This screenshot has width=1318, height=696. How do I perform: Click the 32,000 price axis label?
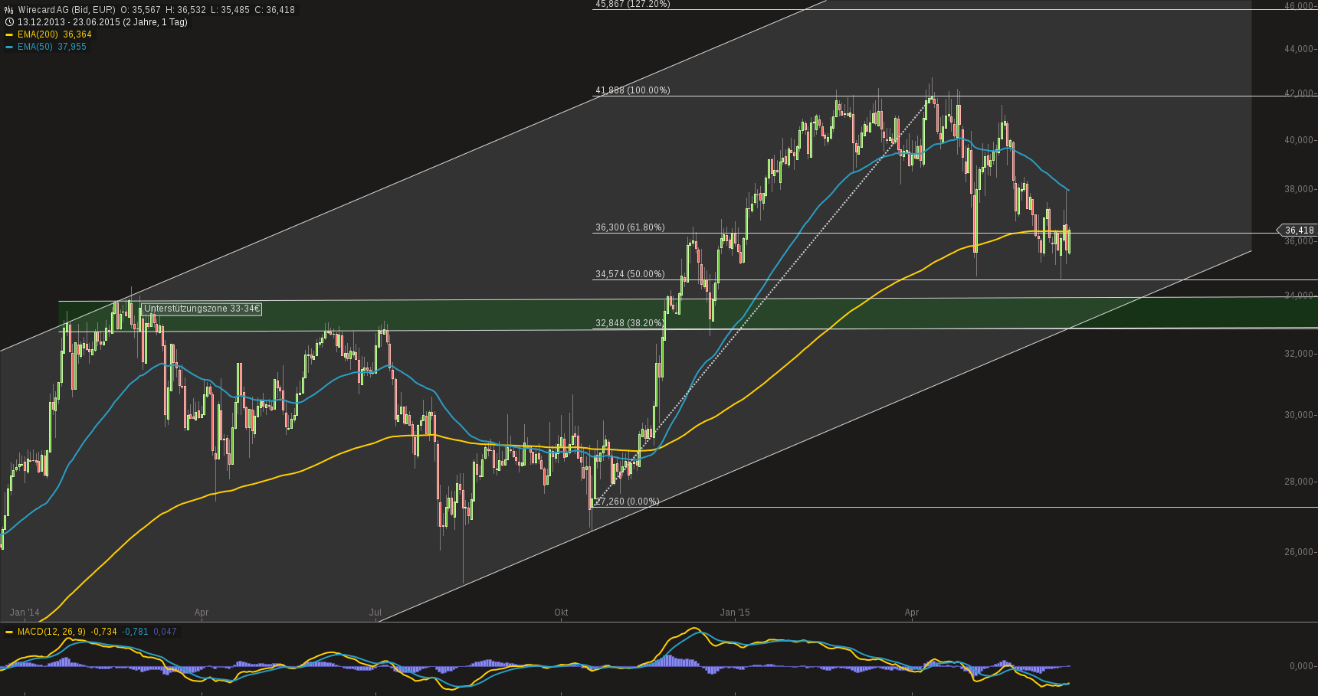click(1300, 354)
